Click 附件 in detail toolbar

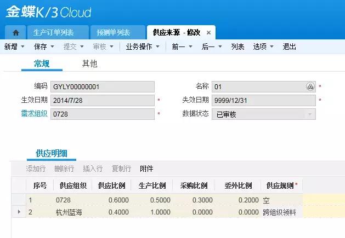point(146,169)
